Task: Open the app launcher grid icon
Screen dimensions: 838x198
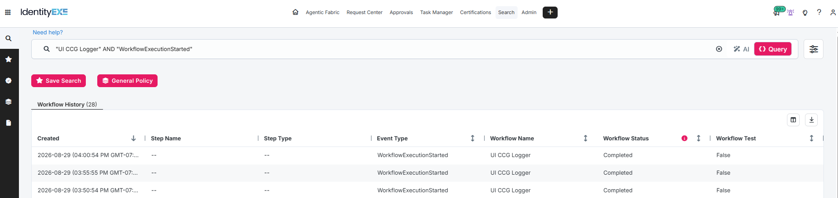Action: pos(7,12)
